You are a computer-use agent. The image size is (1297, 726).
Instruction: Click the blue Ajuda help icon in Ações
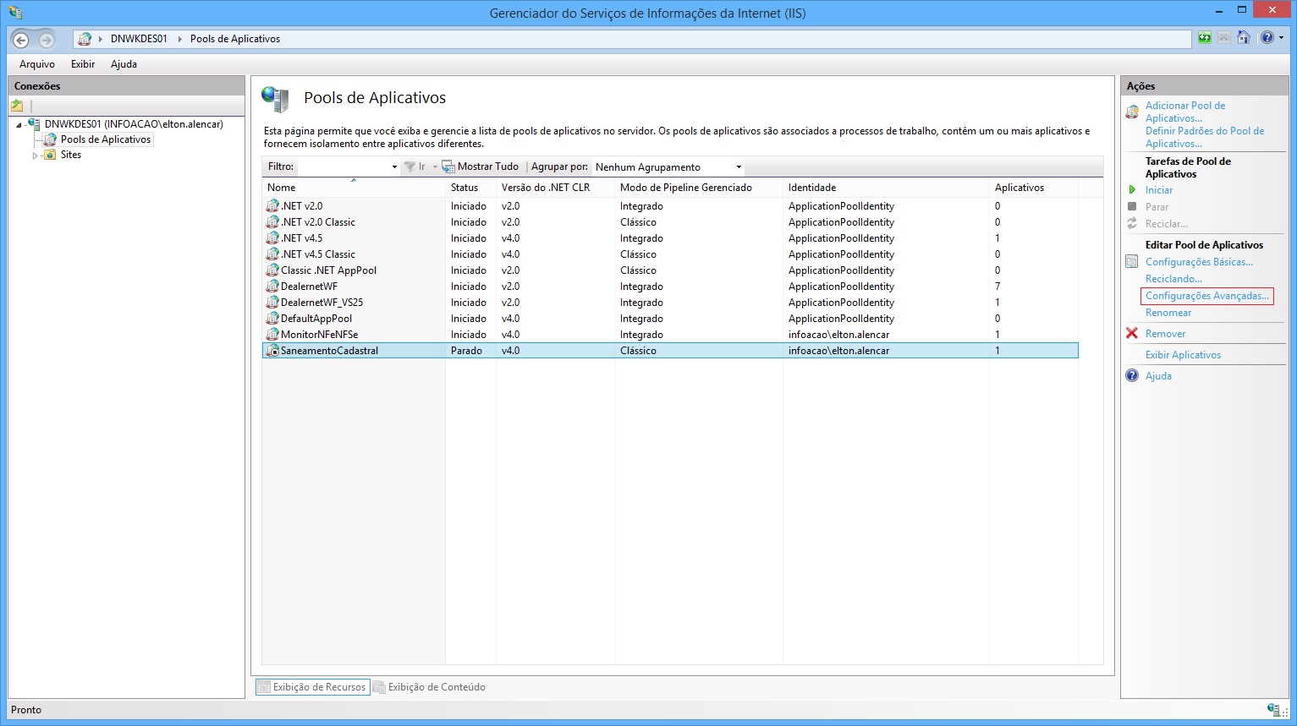point(1132,375)
